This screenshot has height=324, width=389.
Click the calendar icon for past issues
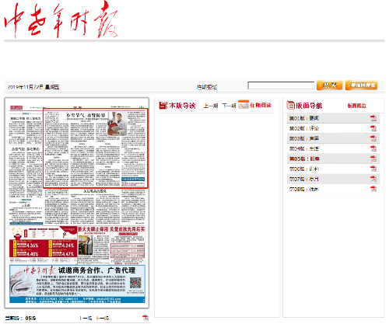(244, 105)
